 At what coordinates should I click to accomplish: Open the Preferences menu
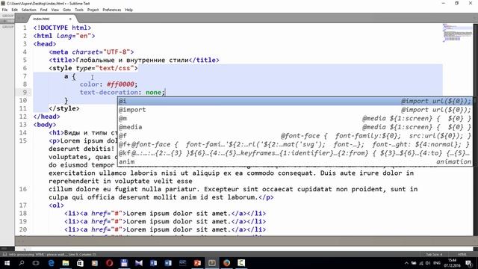(x=111, y=10)
